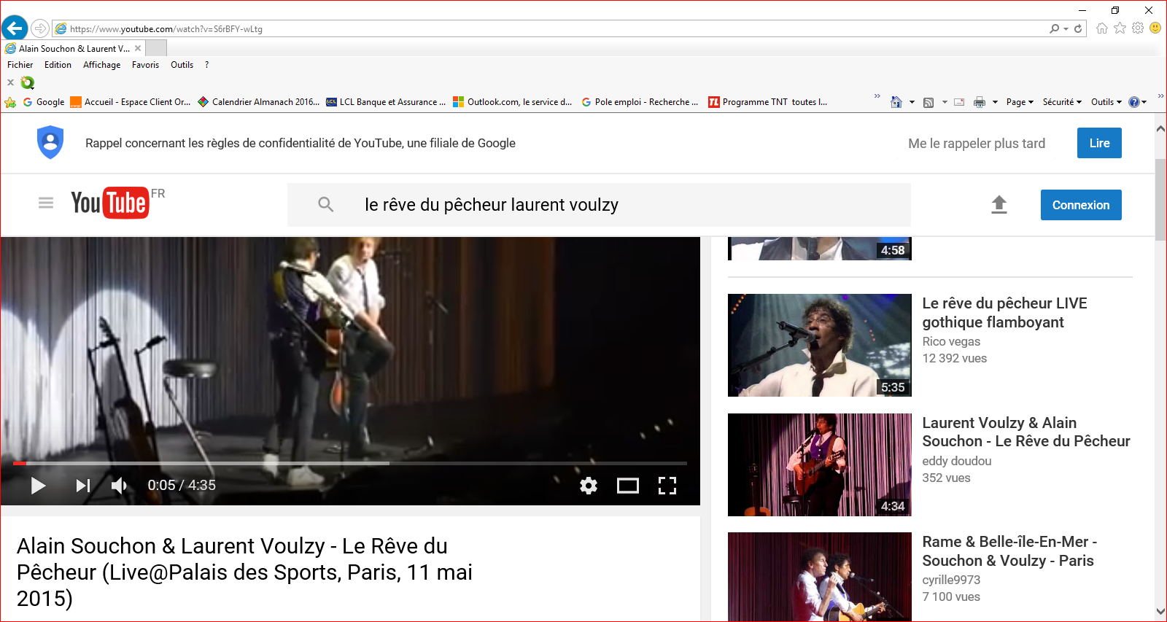Click the smiley feedback icon
The width and height of the screenshot is (1167, 622).
1155,28
